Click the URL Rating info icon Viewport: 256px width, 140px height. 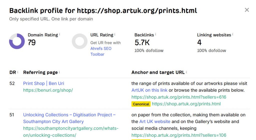click(x=115, y=34)
